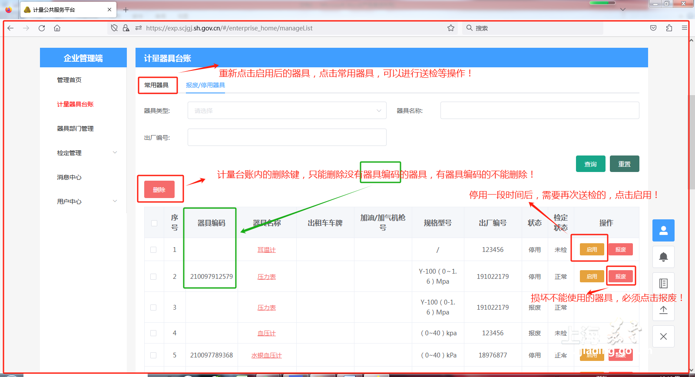The height and width of the screenshot is (377, 695).
Task: Open 压力表 link in row 2
Action: (267, 277)
